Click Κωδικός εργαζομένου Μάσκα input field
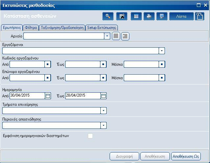This screenshot has width=210, height=163. (x=141, y=64)
